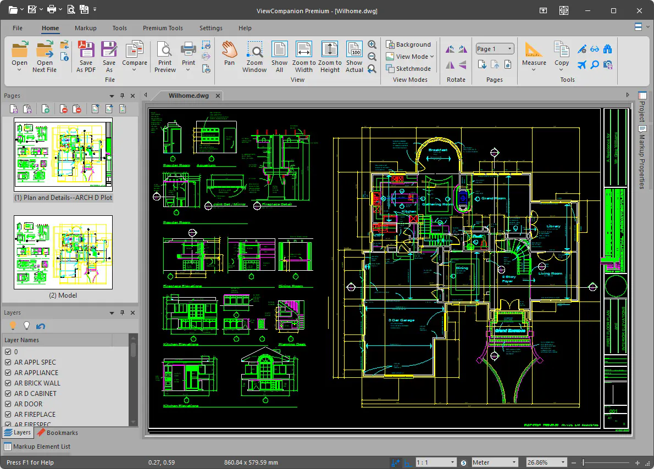The image size is (654, 469).
Task: Open Print Preview
Action: [x=165, y=57]
